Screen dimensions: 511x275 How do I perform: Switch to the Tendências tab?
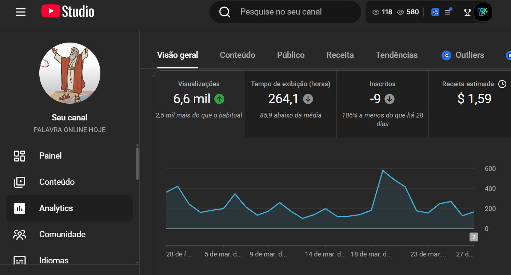click(x=396, y=55)
